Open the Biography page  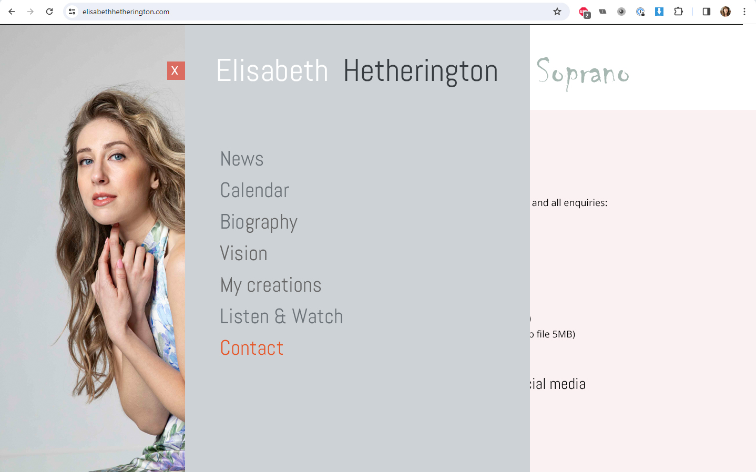point(259,222)
